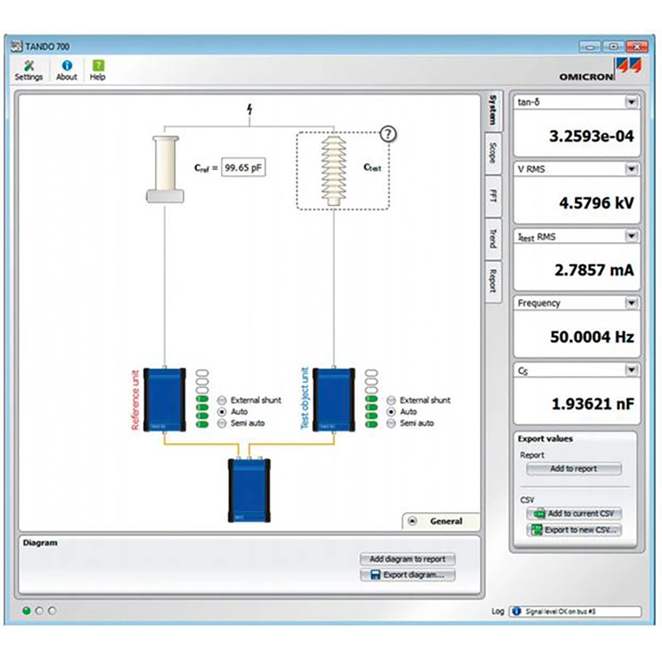662x662 pixels.
Task: Click the Add to report button
Action: coord(573,469)
